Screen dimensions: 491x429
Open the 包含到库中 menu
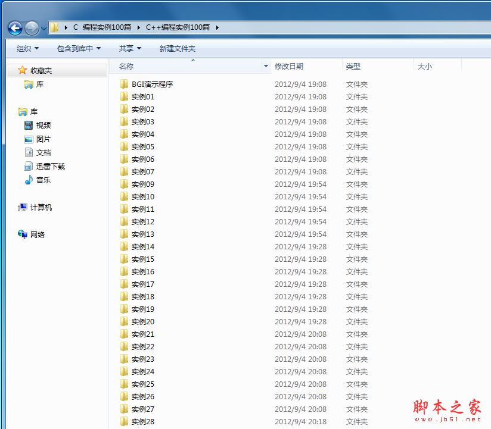(79, 48)
